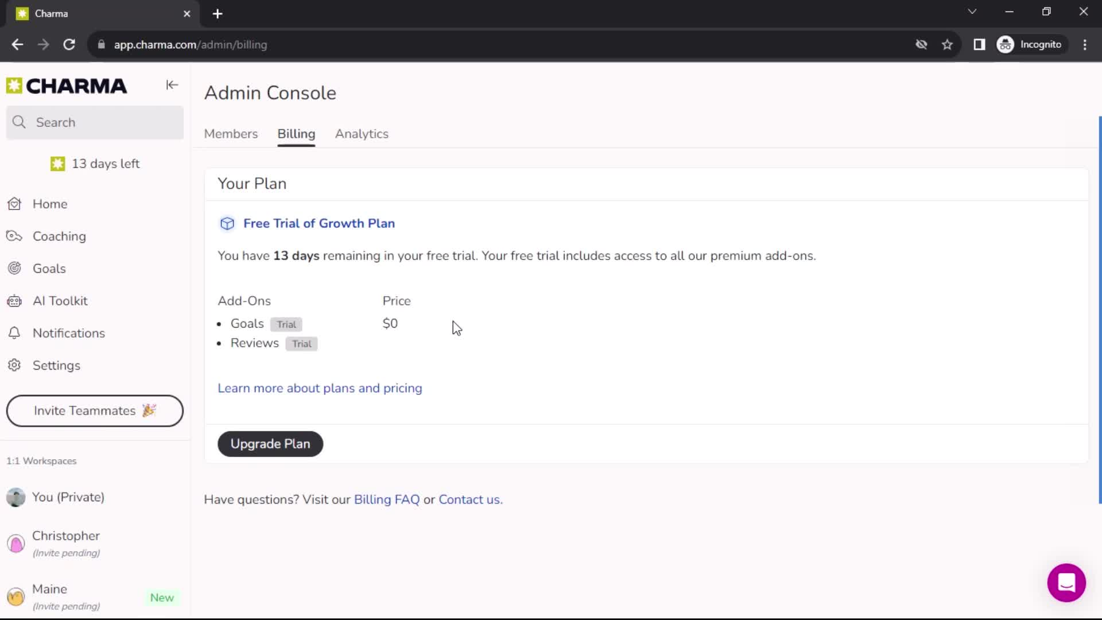
Task: Click the AI Toolkit robot icon
Action: pos(14,301)
